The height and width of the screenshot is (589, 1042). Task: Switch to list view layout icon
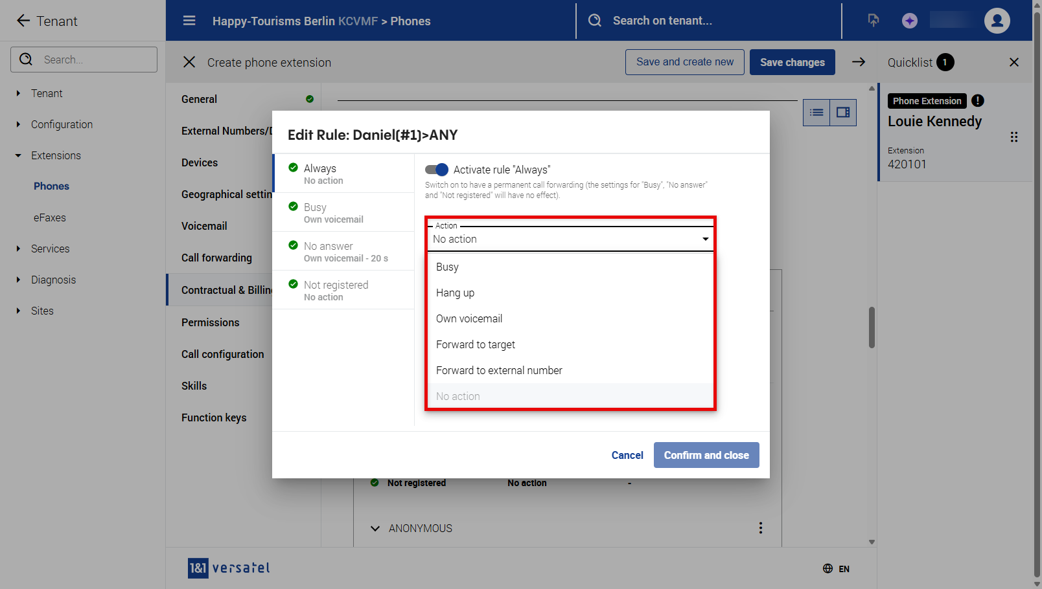tap(816, 113)
